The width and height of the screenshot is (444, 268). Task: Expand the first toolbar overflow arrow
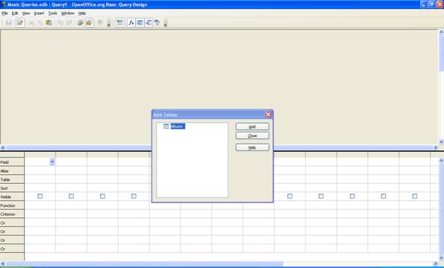tap(109, 23)
